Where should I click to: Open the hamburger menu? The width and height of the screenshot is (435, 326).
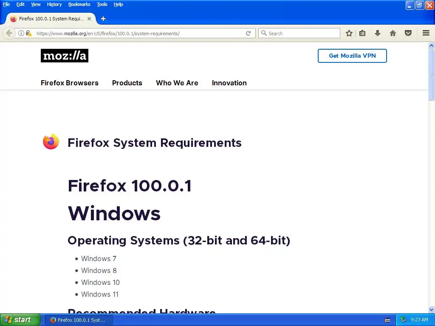[426, 33]
